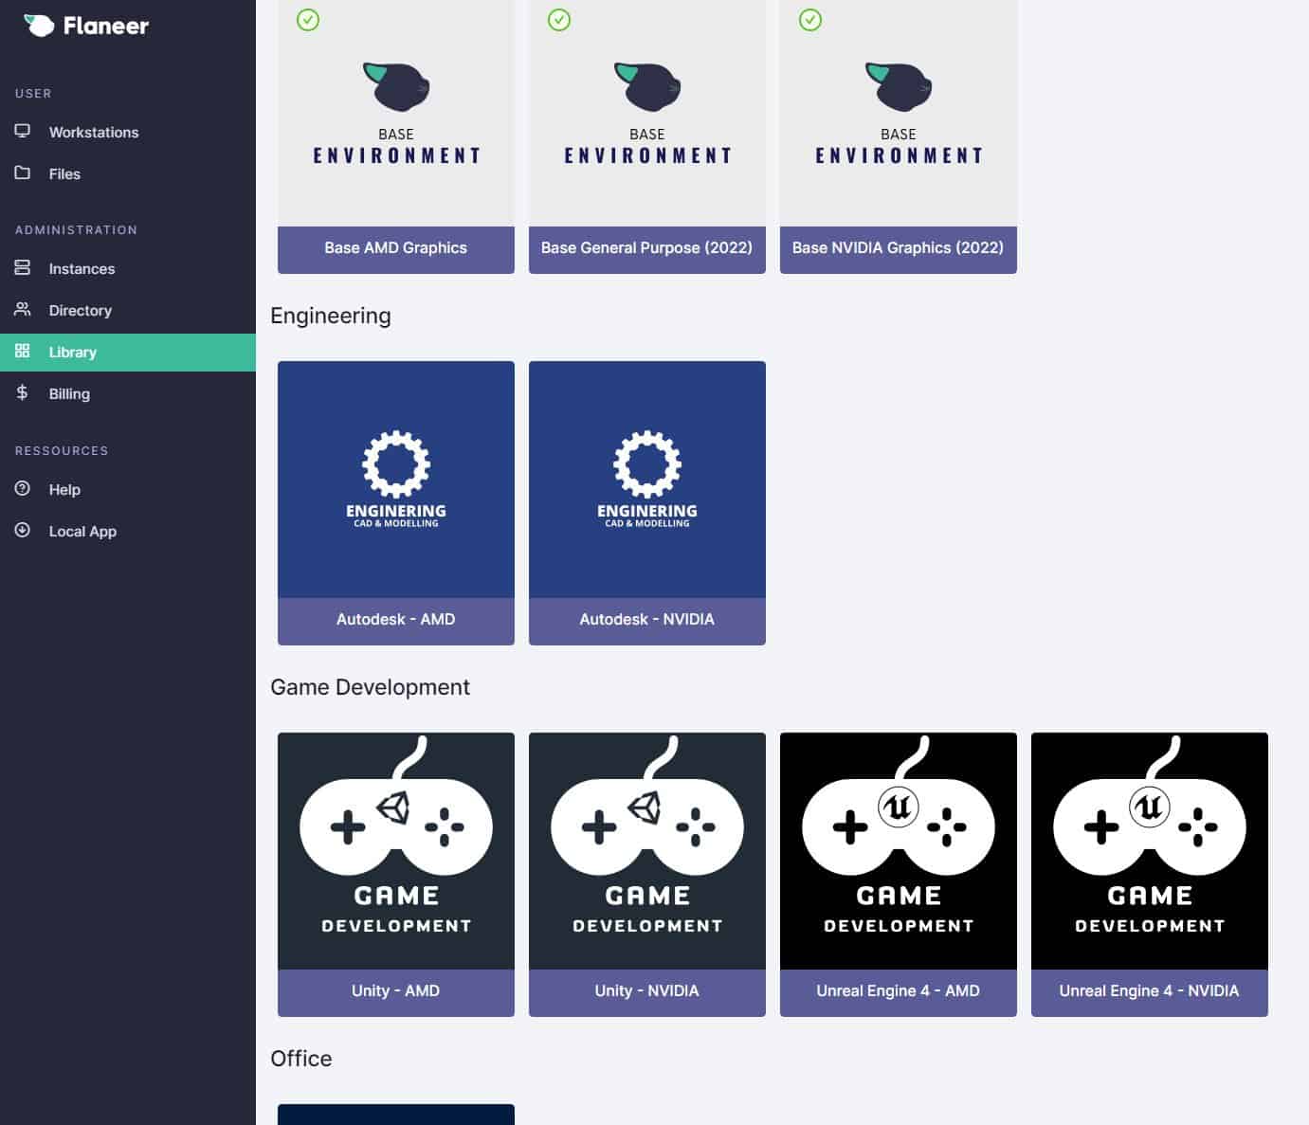
Task: Click the Unity - NVIDIA label
Action: pos(647,991)
